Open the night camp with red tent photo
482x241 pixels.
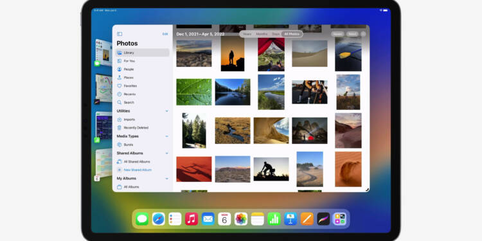coord(310,130)
